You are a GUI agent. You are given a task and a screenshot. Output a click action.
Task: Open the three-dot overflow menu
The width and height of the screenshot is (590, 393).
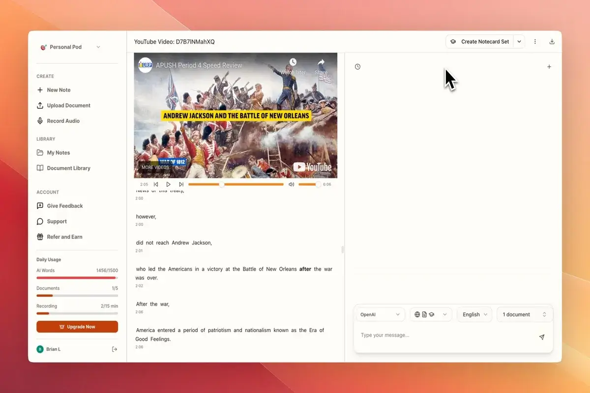[535, 42]
